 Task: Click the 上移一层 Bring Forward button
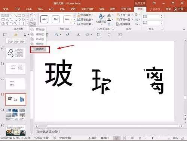123,15
